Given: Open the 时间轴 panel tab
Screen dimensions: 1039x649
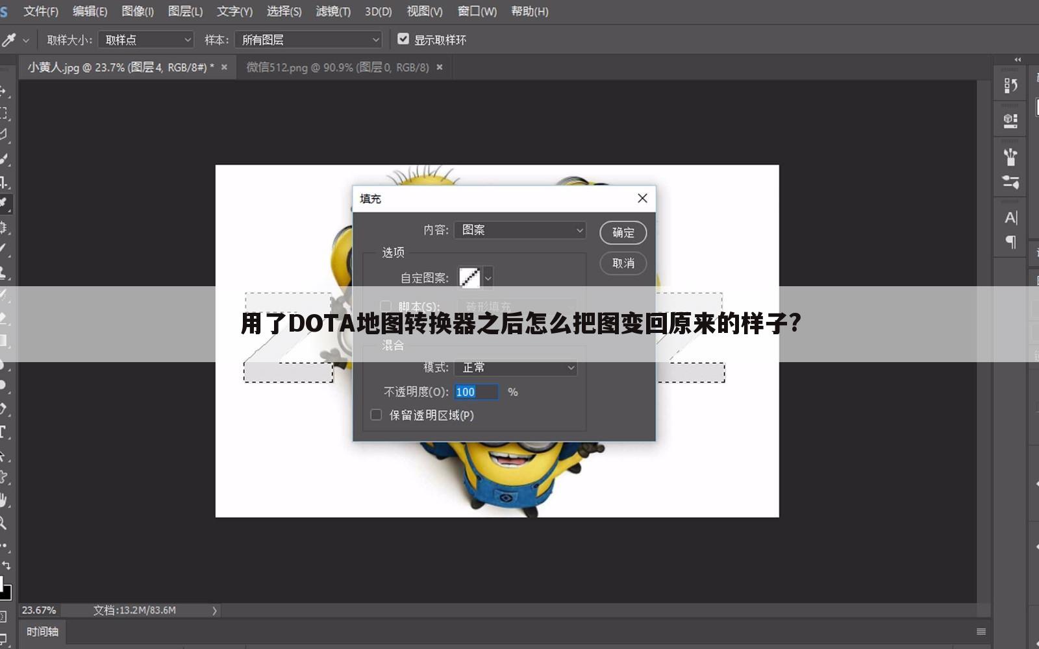Looking at the screenshot, I should point(42,631).
